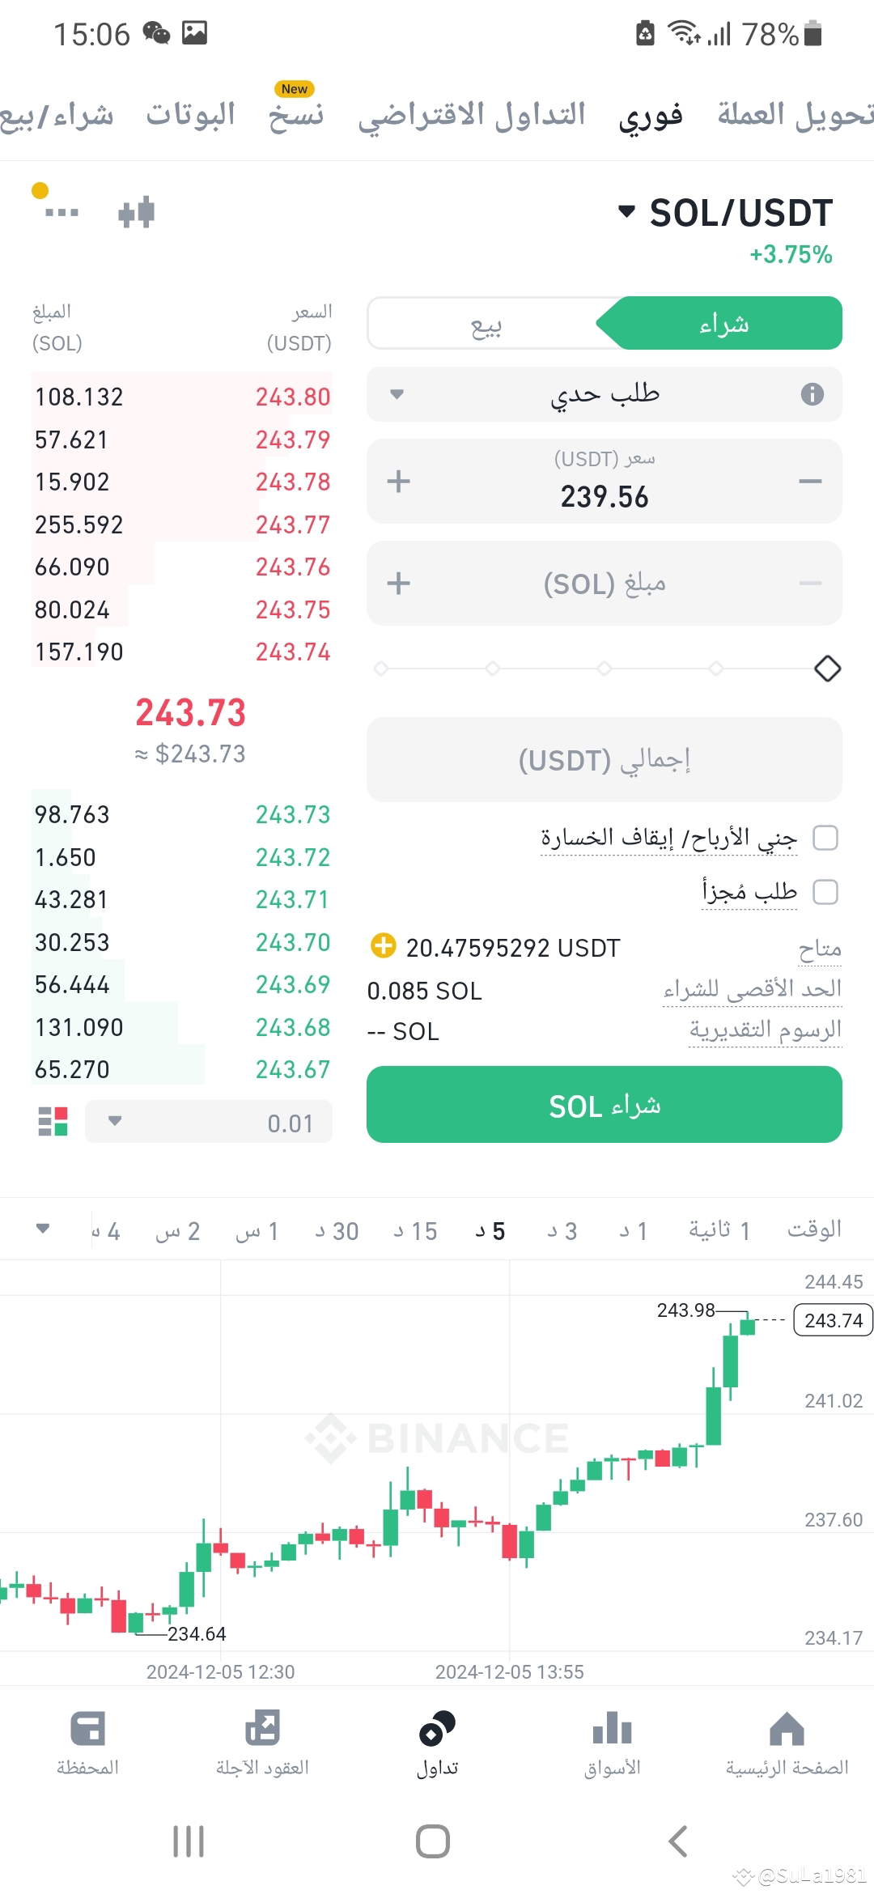Open the three-dot more options menu
The image size is (874, 1894).
pyautogui.click(x=61, y=212)
